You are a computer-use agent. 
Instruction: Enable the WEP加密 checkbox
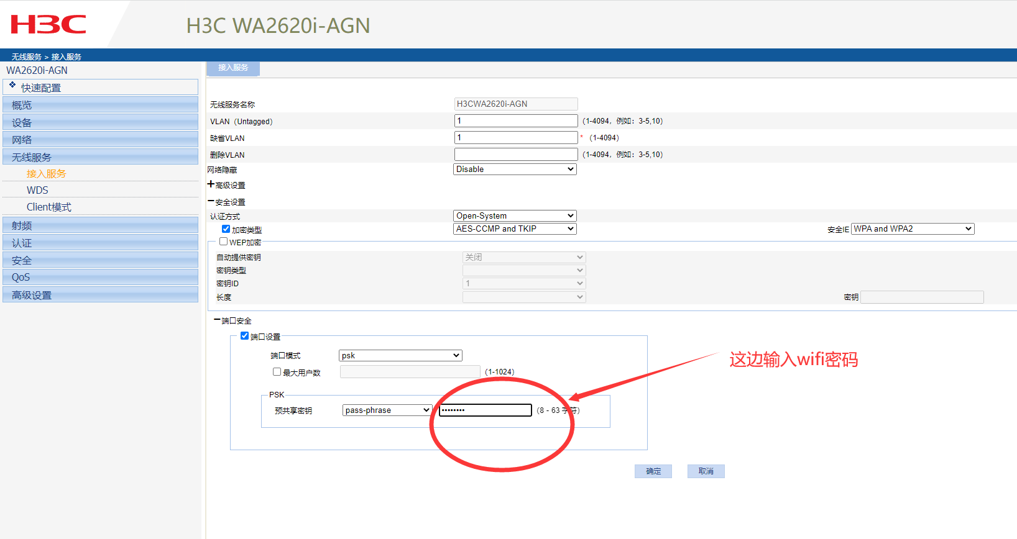pyautogui.click(x=223, y=242)
